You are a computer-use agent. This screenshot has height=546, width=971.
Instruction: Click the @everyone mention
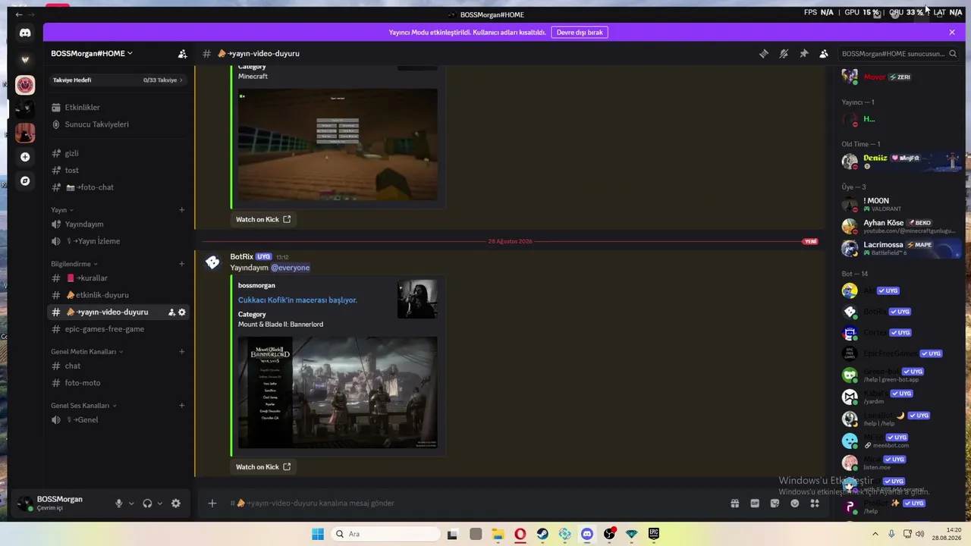click(x=291, y=268)
